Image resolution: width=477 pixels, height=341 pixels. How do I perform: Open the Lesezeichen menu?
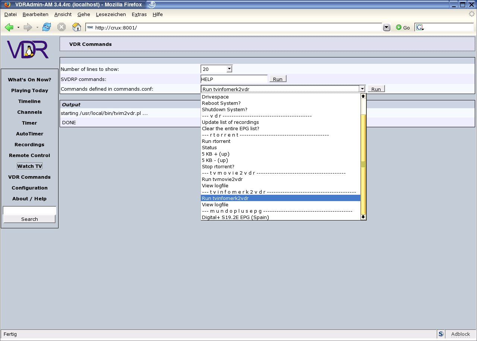tap(111, 14)
